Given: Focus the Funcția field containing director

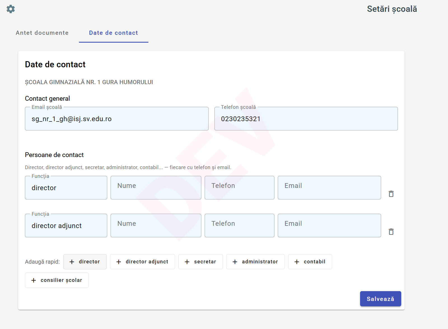Looking at the screenshot, I should click(66, 188).
